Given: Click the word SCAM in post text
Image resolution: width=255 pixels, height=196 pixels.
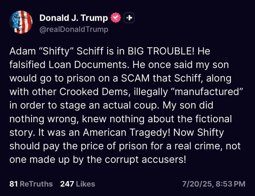Looking at the screenshot, I should click(x=135, y=78).
